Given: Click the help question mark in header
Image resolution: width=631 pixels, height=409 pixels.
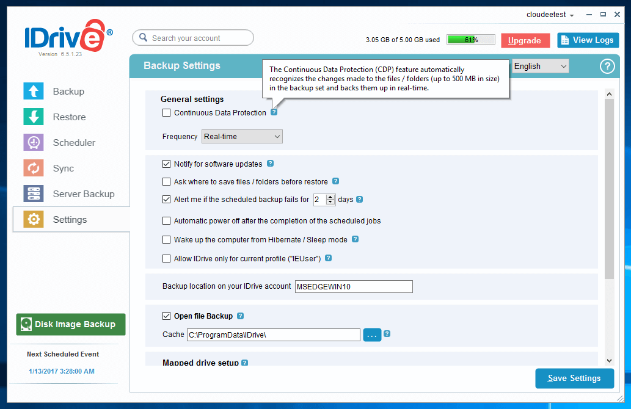Looking at the screenshot, I should [607, 67].
